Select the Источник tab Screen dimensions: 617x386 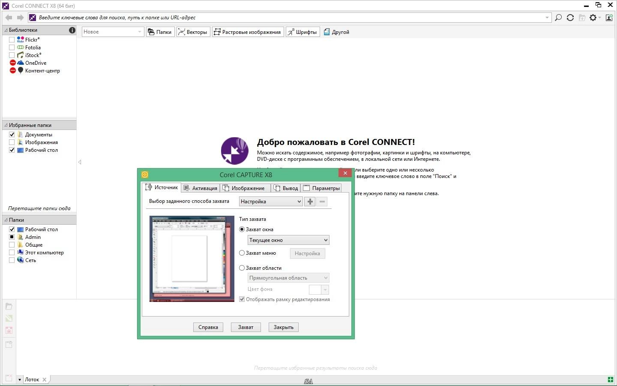(x=162, y=187)
